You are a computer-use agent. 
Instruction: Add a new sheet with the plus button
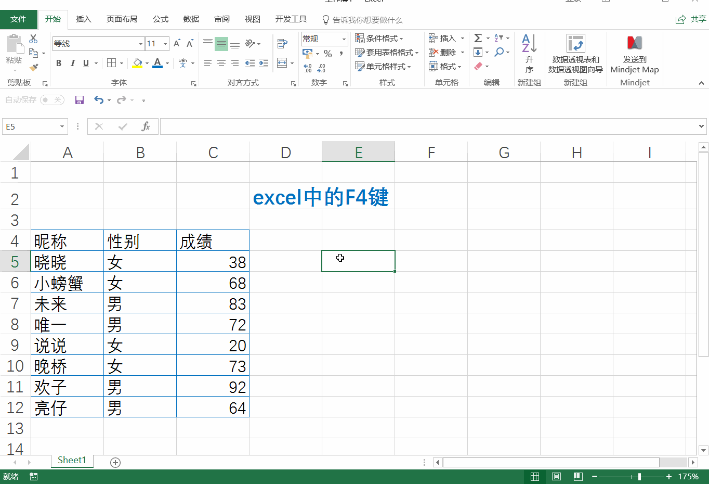pyautogui.click(x=115, y=463)
